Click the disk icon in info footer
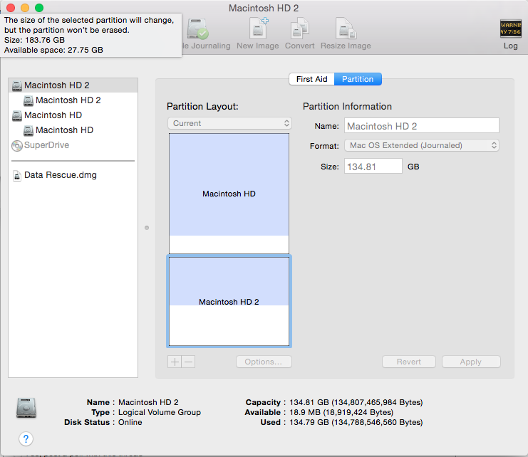Image resolution: width=528 pixels, height=457 pixels. click(26, 408)
